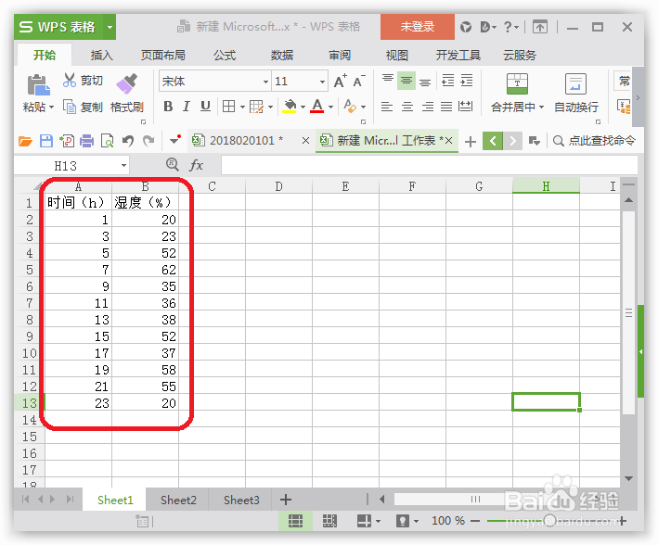
Task: Open file with folder icon
Action: click(x=25, y=141)
